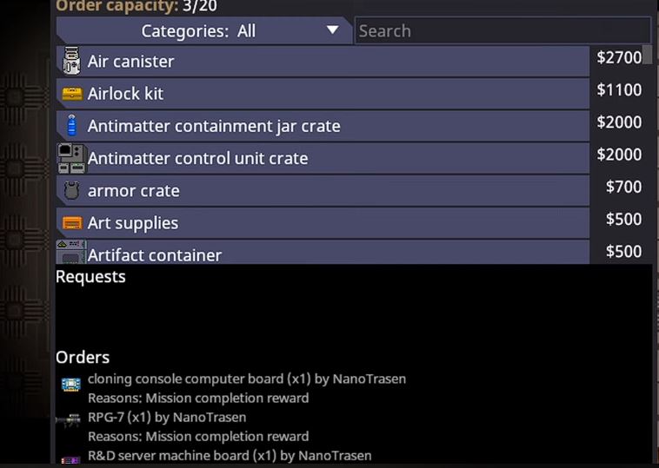Image resolution: width=659 pixels, height=468 pixels.
Task: Click the armor crate vest icon
Action: point(71,190)
